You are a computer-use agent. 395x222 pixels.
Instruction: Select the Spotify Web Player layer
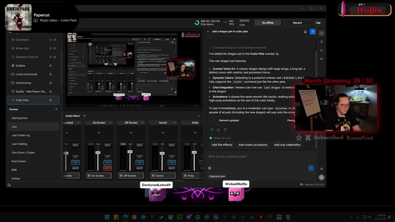tap(33, 92)
